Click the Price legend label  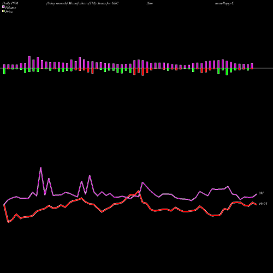point(9,12)
